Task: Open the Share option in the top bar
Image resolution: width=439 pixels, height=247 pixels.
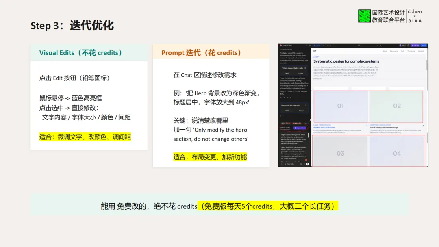Action: [x=402, y=45]
